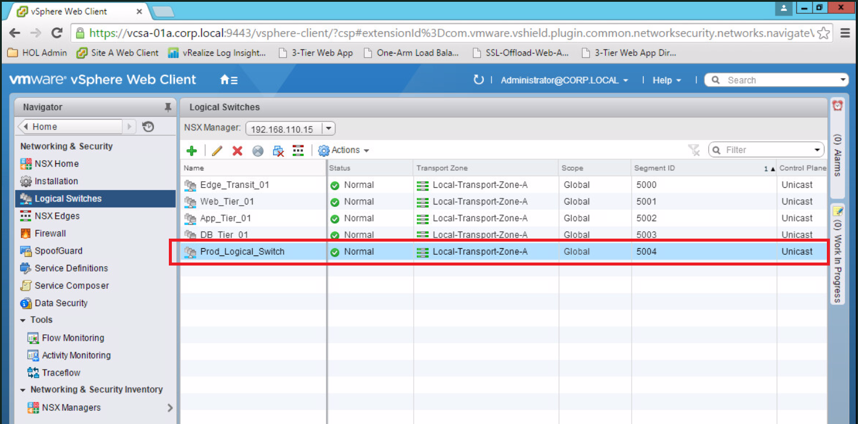Expand the Filter box dropdown arrow
858x424 pixels.
818,150
